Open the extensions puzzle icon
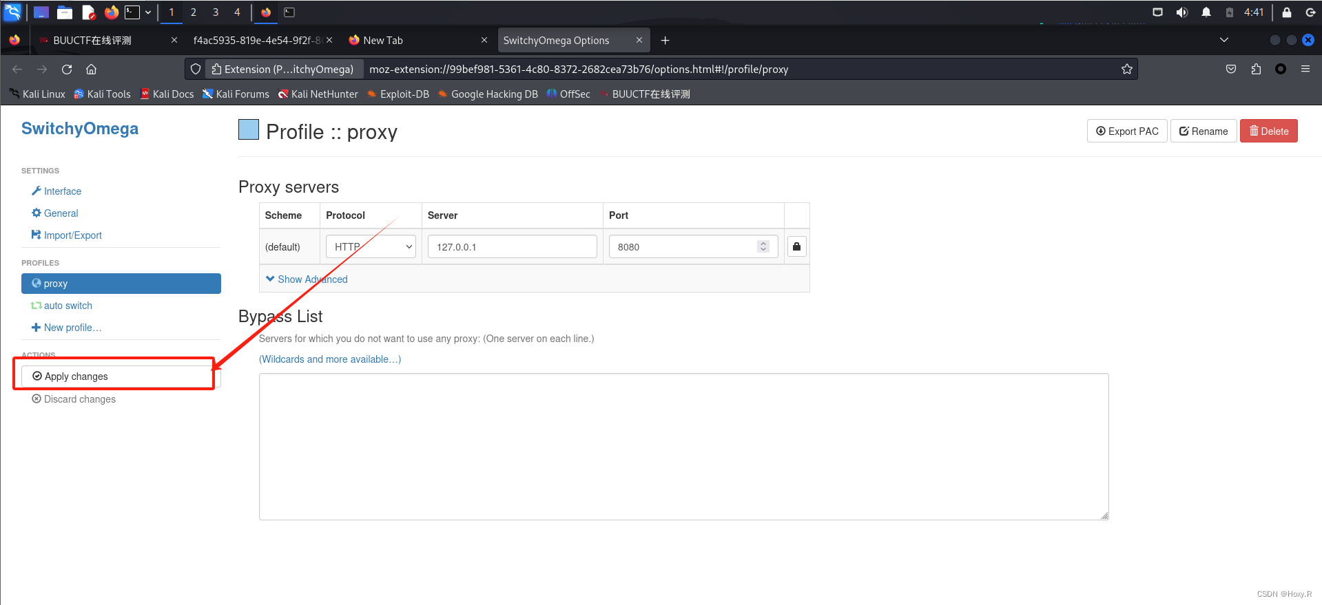The height and width of the screenshot is (605, 1322). click(x=1256, y=69)
